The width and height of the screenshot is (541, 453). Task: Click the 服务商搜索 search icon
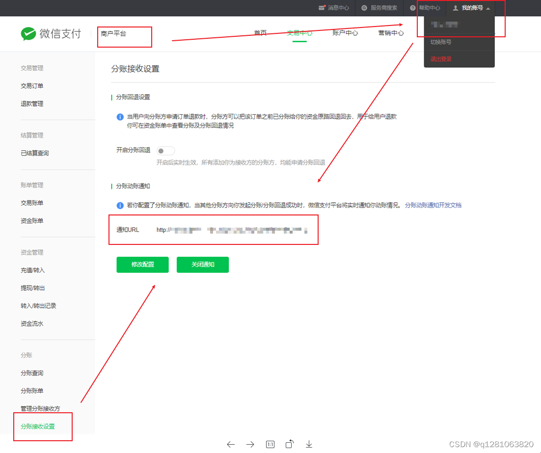tap(364, 8)
